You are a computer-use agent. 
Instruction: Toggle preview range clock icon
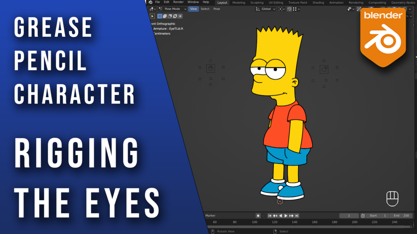pos(363,216)
